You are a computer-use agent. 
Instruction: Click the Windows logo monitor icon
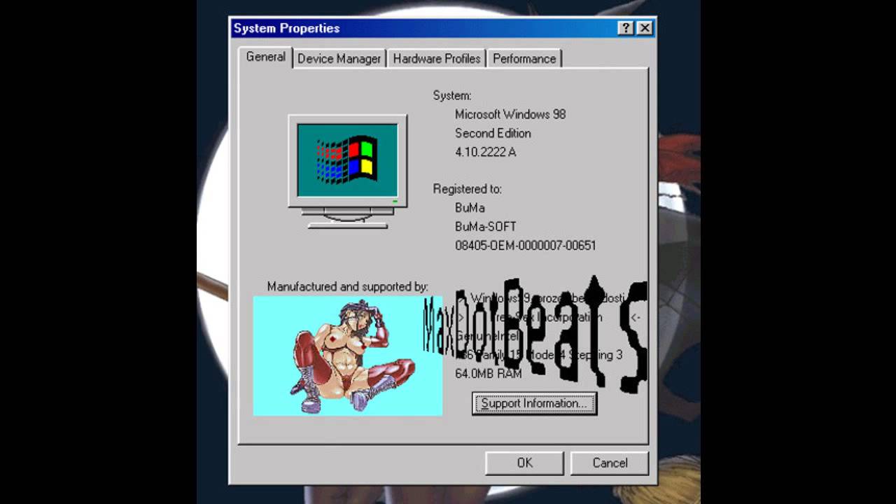click(348, 171)
